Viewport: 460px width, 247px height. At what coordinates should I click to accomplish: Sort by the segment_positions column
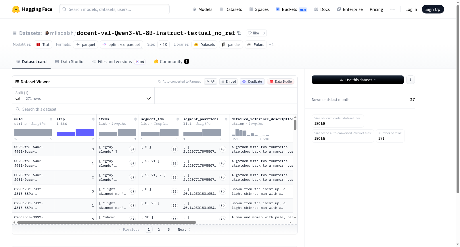(226, 119)
